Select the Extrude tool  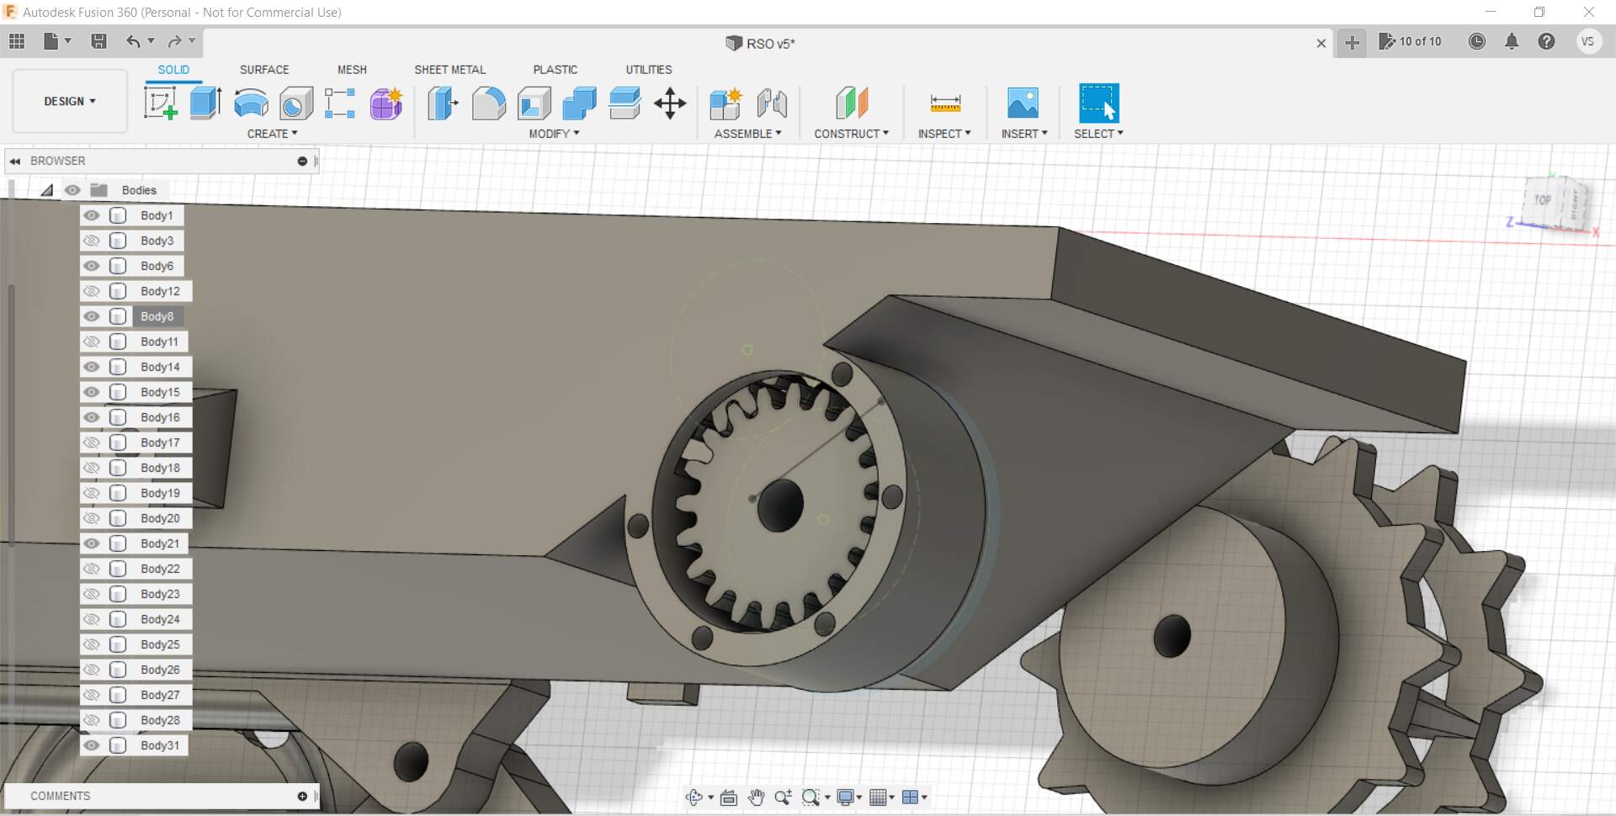[x=205, y=103]
